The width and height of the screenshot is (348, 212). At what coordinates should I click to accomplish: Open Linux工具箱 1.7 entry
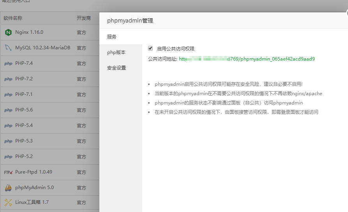pyautogui.click(x=32, y=202)
